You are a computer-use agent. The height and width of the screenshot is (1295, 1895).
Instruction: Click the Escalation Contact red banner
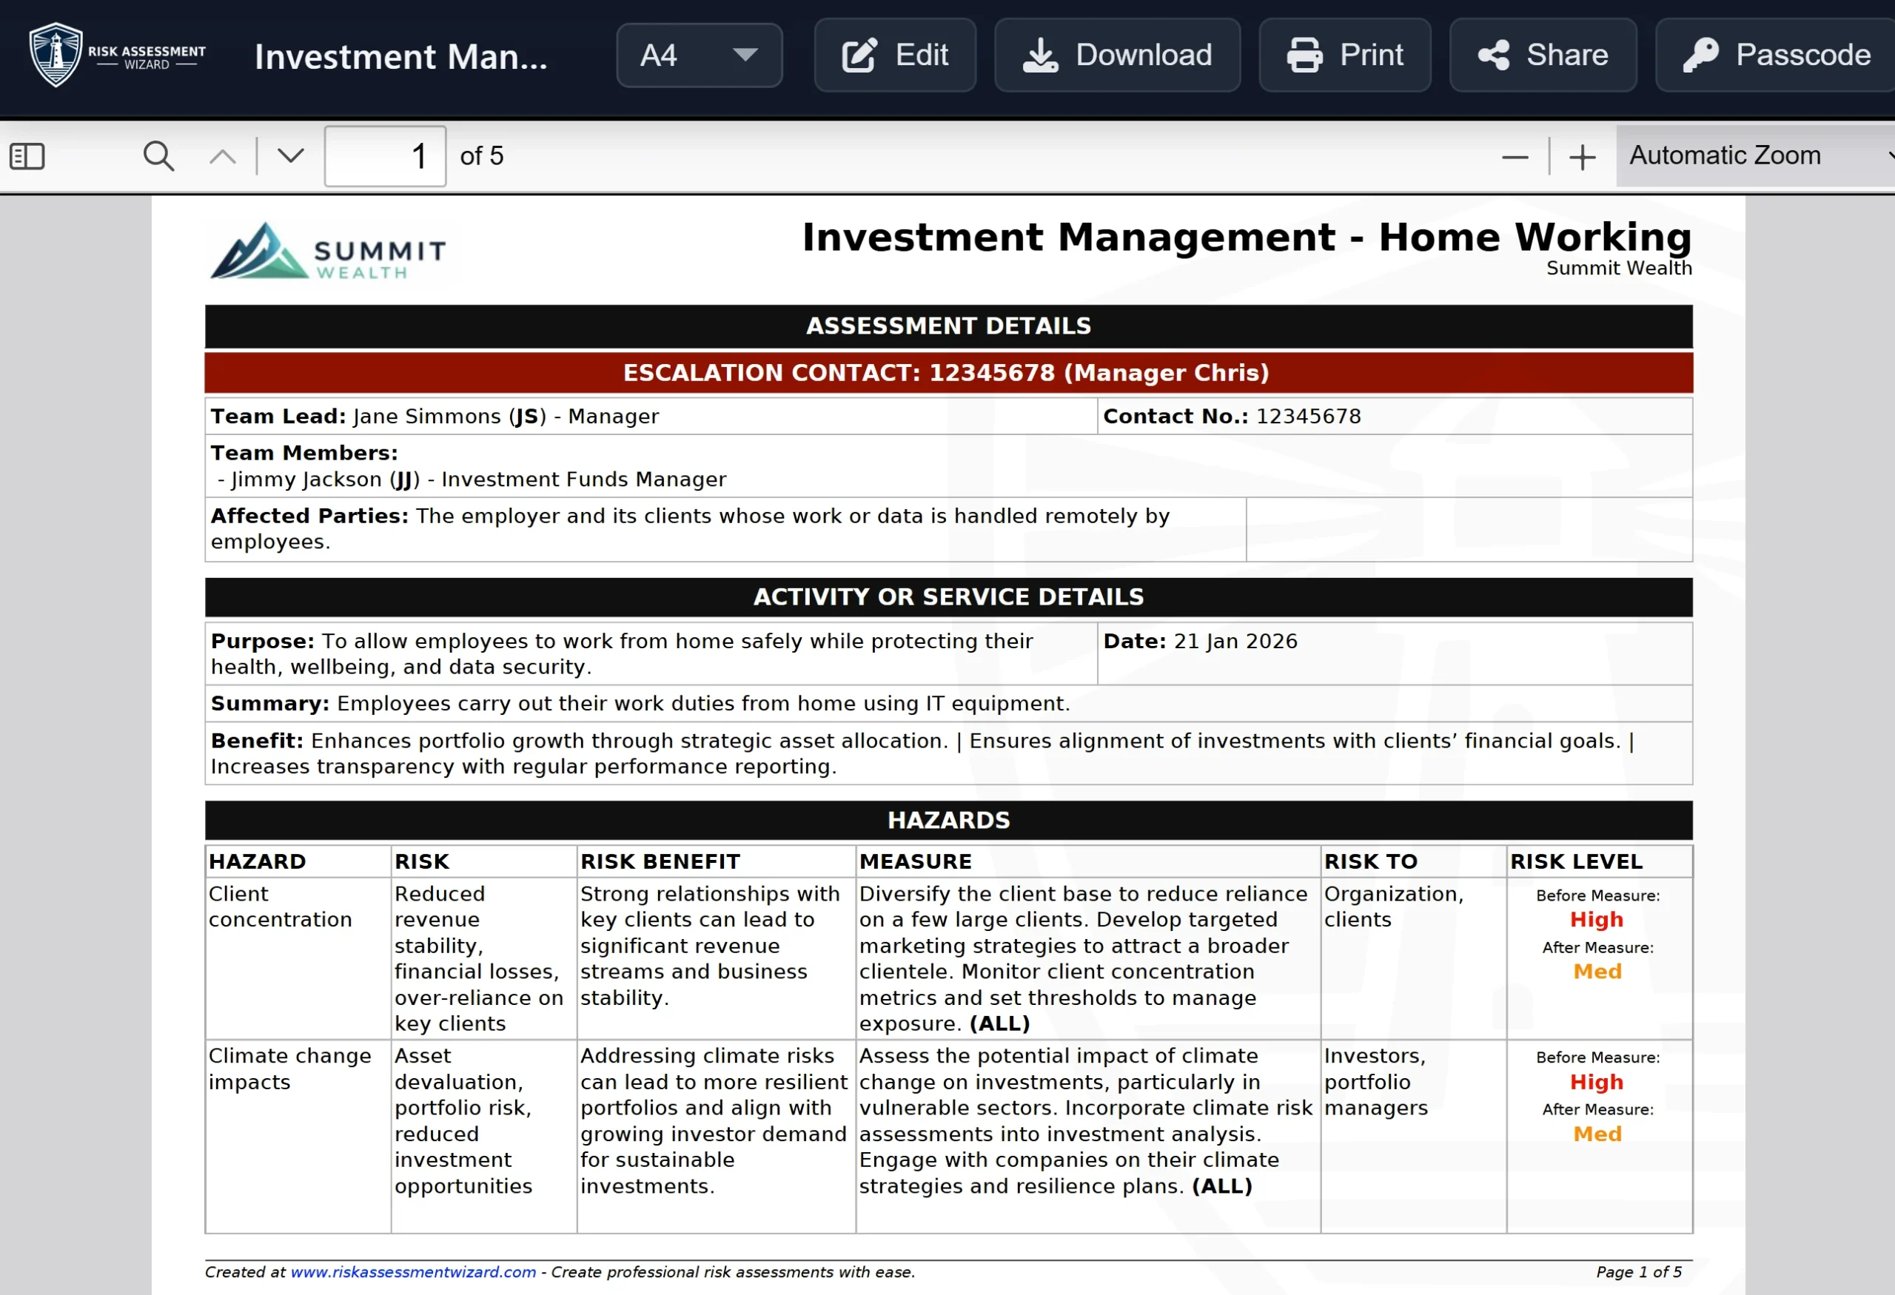coord(947,372)
